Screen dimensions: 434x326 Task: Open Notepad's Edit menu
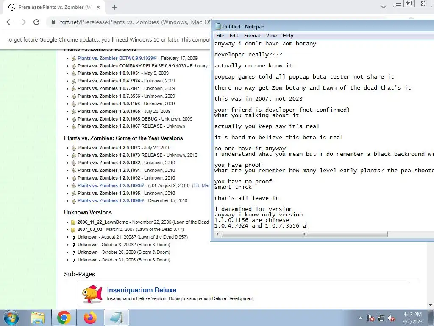pyautogui.click(x=234, y=36)
